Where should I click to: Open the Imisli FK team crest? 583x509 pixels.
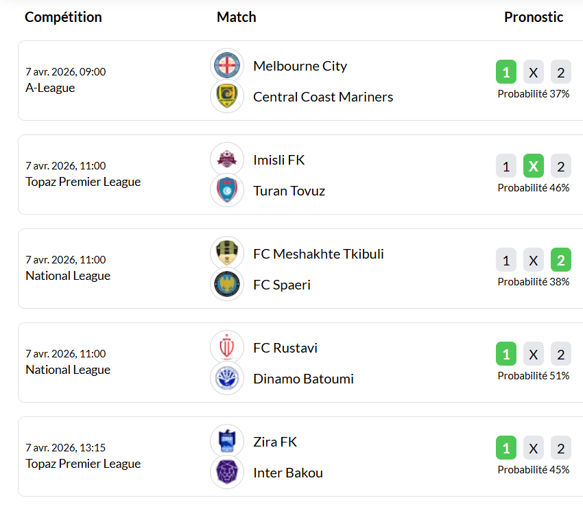(226, 159)
